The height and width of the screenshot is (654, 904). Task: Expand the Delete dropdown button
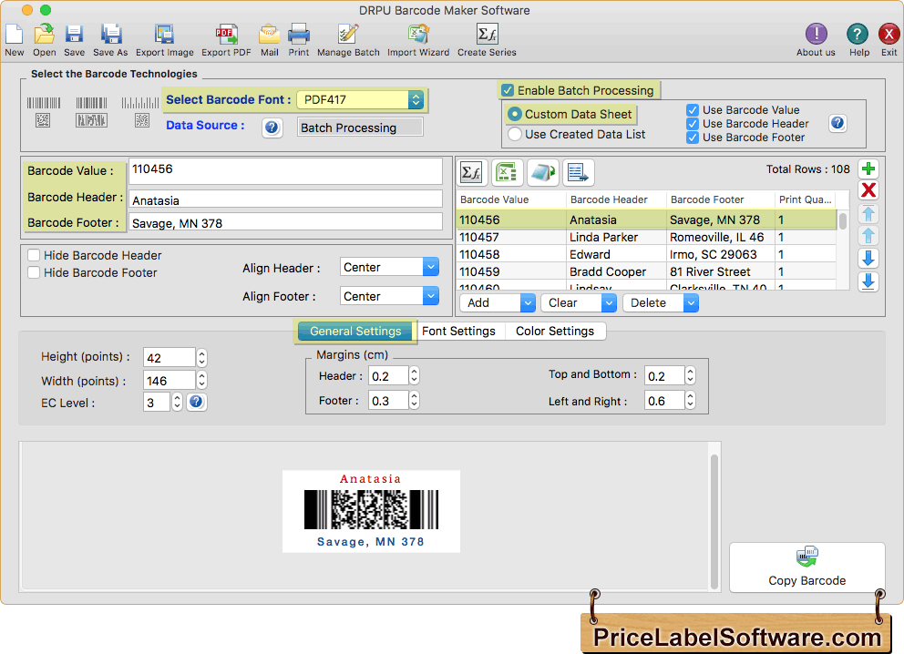pyautogui.click(x=691, y=302)
